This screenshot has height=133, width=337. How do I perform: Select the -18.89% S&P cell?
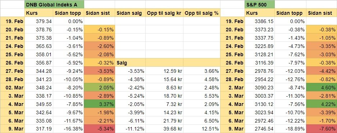click(290, 129)
